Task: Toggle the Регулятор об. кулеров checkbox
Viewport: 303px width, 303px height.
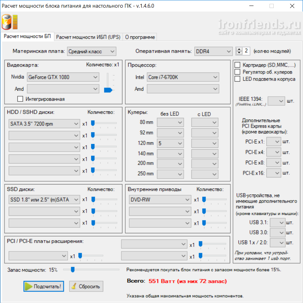Action: [x=237, y=72]
